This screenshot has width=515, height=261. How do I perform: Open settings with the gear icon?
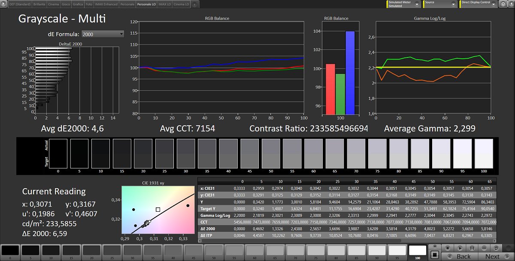coord(503,4)
